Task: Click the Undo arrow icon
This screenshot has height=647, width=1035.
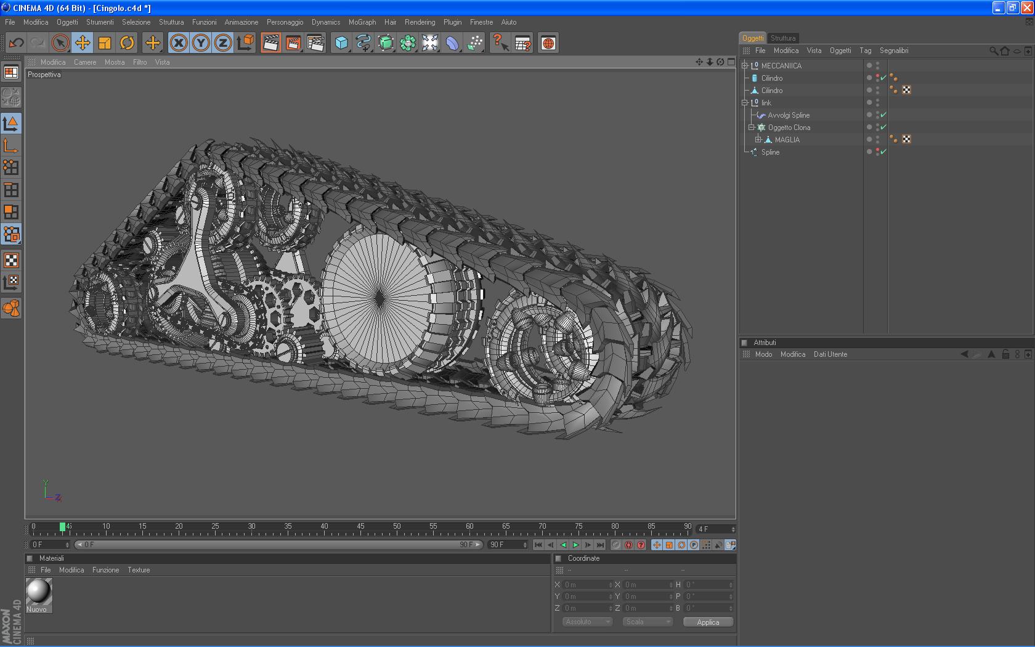Action: (x=16, y=43)
